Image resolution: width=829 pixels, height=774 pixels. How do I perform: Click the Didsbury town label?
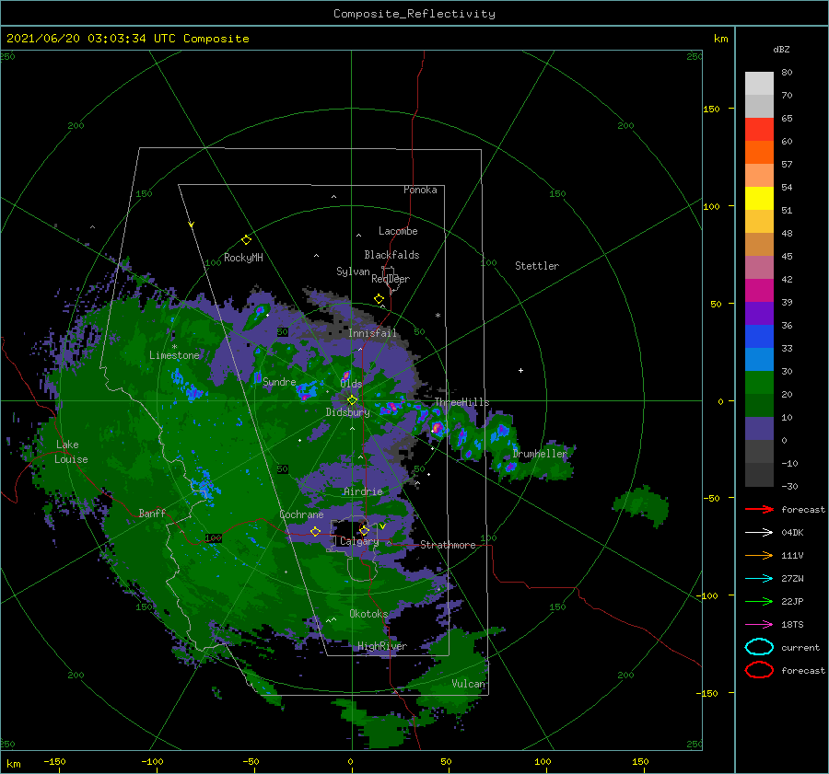tap(347, 412)
